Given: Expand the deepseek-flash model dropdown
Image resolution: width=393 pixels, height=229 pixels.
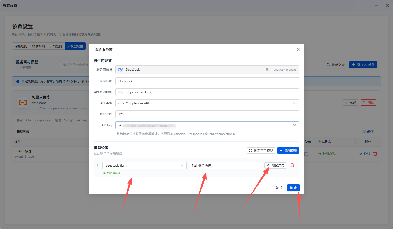Looking at the screenshot, I should coord(144,165).
